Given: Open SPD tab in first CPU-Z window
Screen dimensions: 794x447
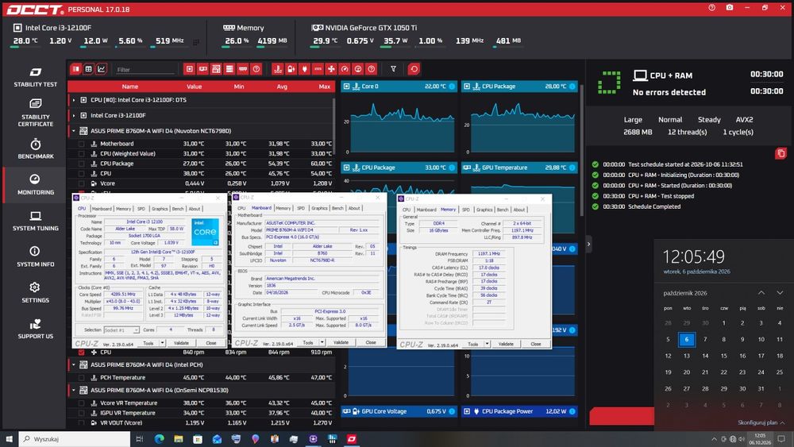Looking at the screenshot, I should pyautogui.click(x=141, y=209).
